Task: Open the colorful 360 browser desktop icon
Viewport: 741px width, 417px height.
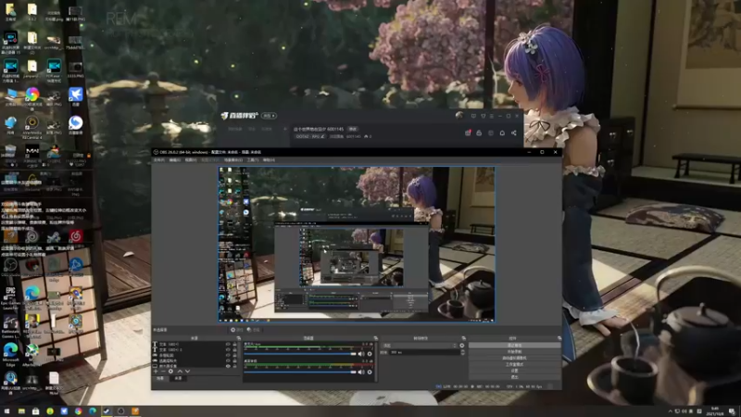Action: (32, 97)
